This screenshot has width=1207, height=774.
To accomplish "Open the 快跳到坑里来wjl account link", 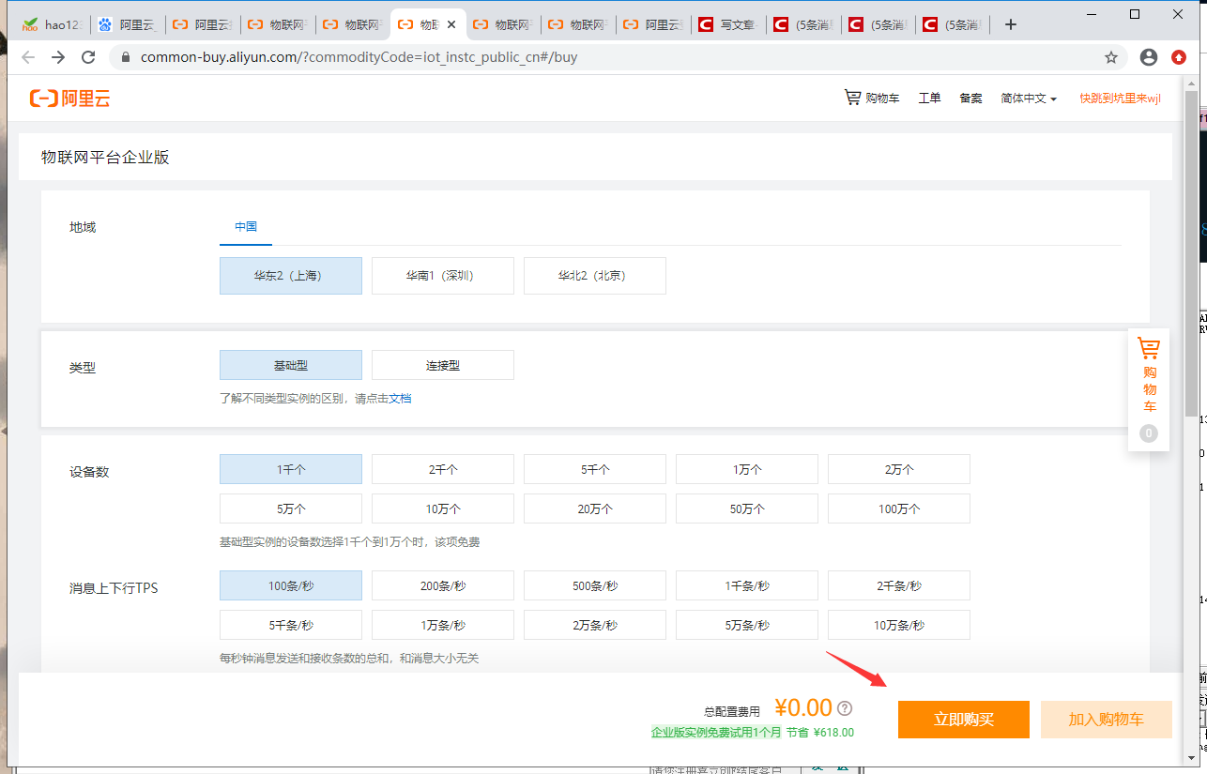I will (x=1120, y=98).
